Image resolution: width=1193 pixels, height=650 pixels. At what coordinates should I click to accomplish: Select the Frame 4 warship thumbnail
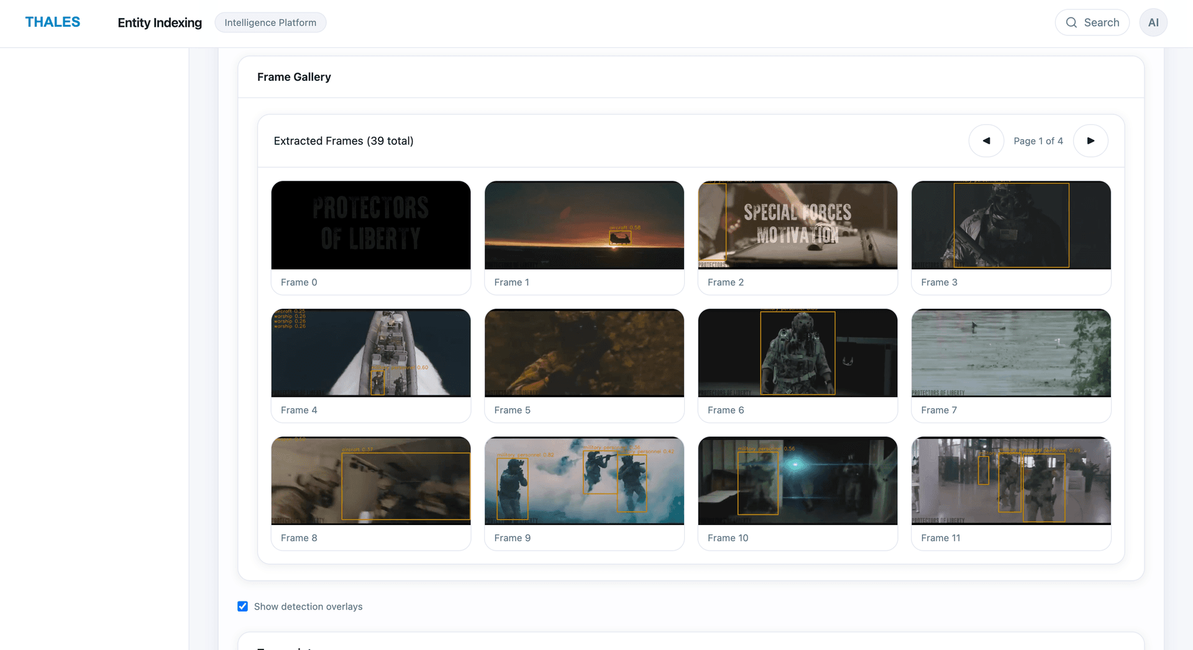[370, 353]
